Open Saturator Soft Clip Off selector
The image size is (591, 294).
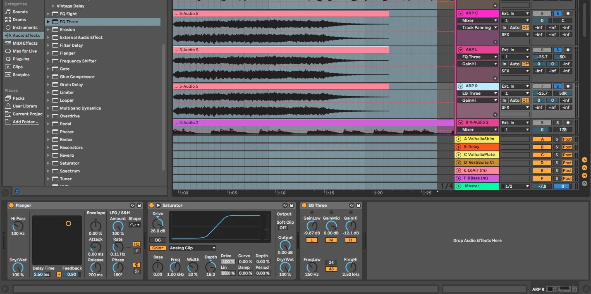(283, 228)
